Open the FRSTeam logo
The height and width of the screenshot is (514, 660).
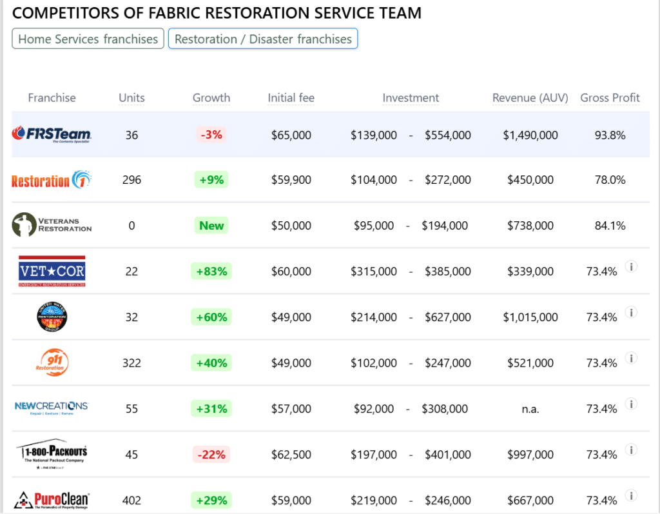[x=52, y=134]
